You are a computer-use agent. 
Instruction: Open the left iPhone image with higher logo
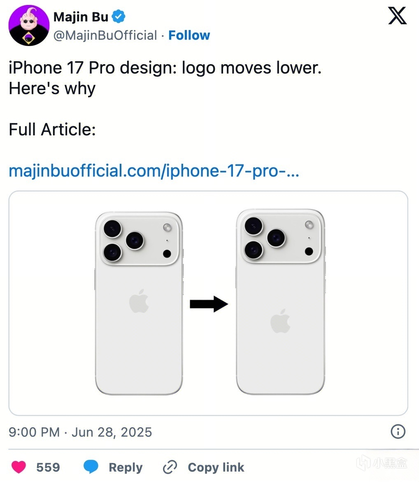click(139, 304)
